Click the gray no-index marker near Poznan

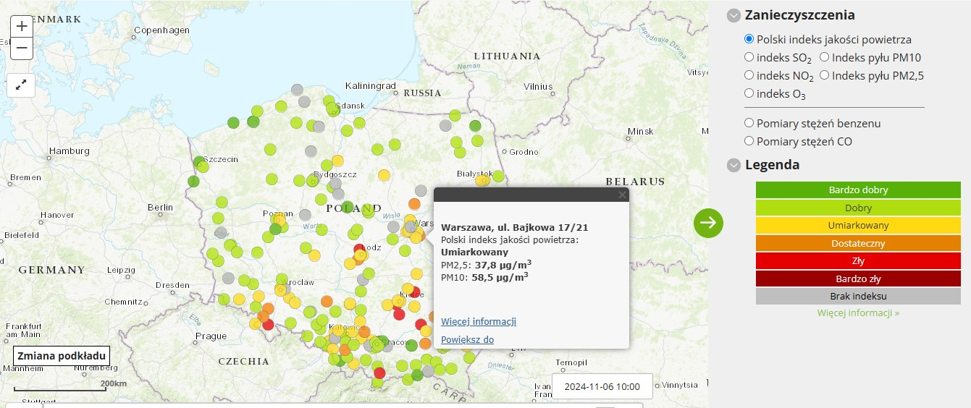coord(305,215)
